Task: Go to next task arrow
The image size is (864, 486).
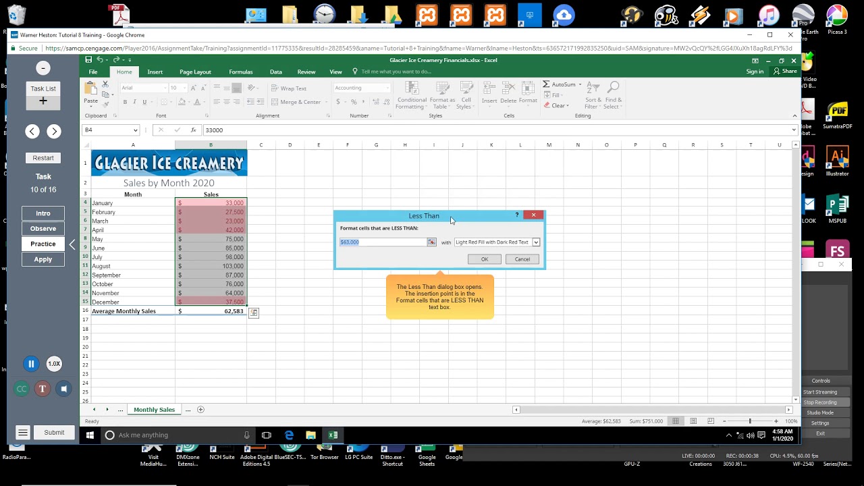Action: pyautogui.click(x=54, y=132)
